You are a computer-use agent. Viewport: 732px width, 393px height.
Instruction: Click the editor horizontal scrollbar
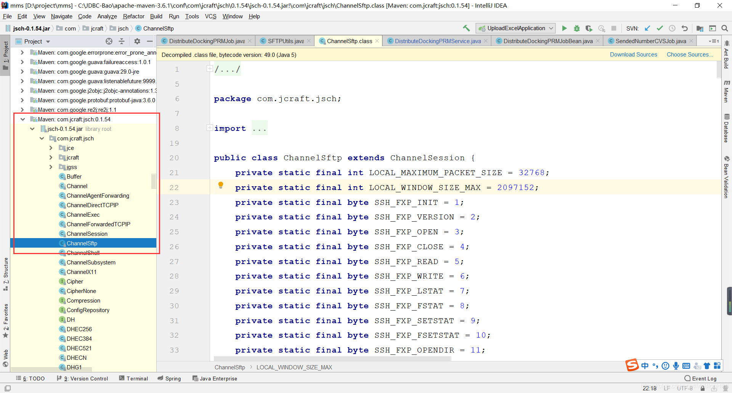coord(332,359)
